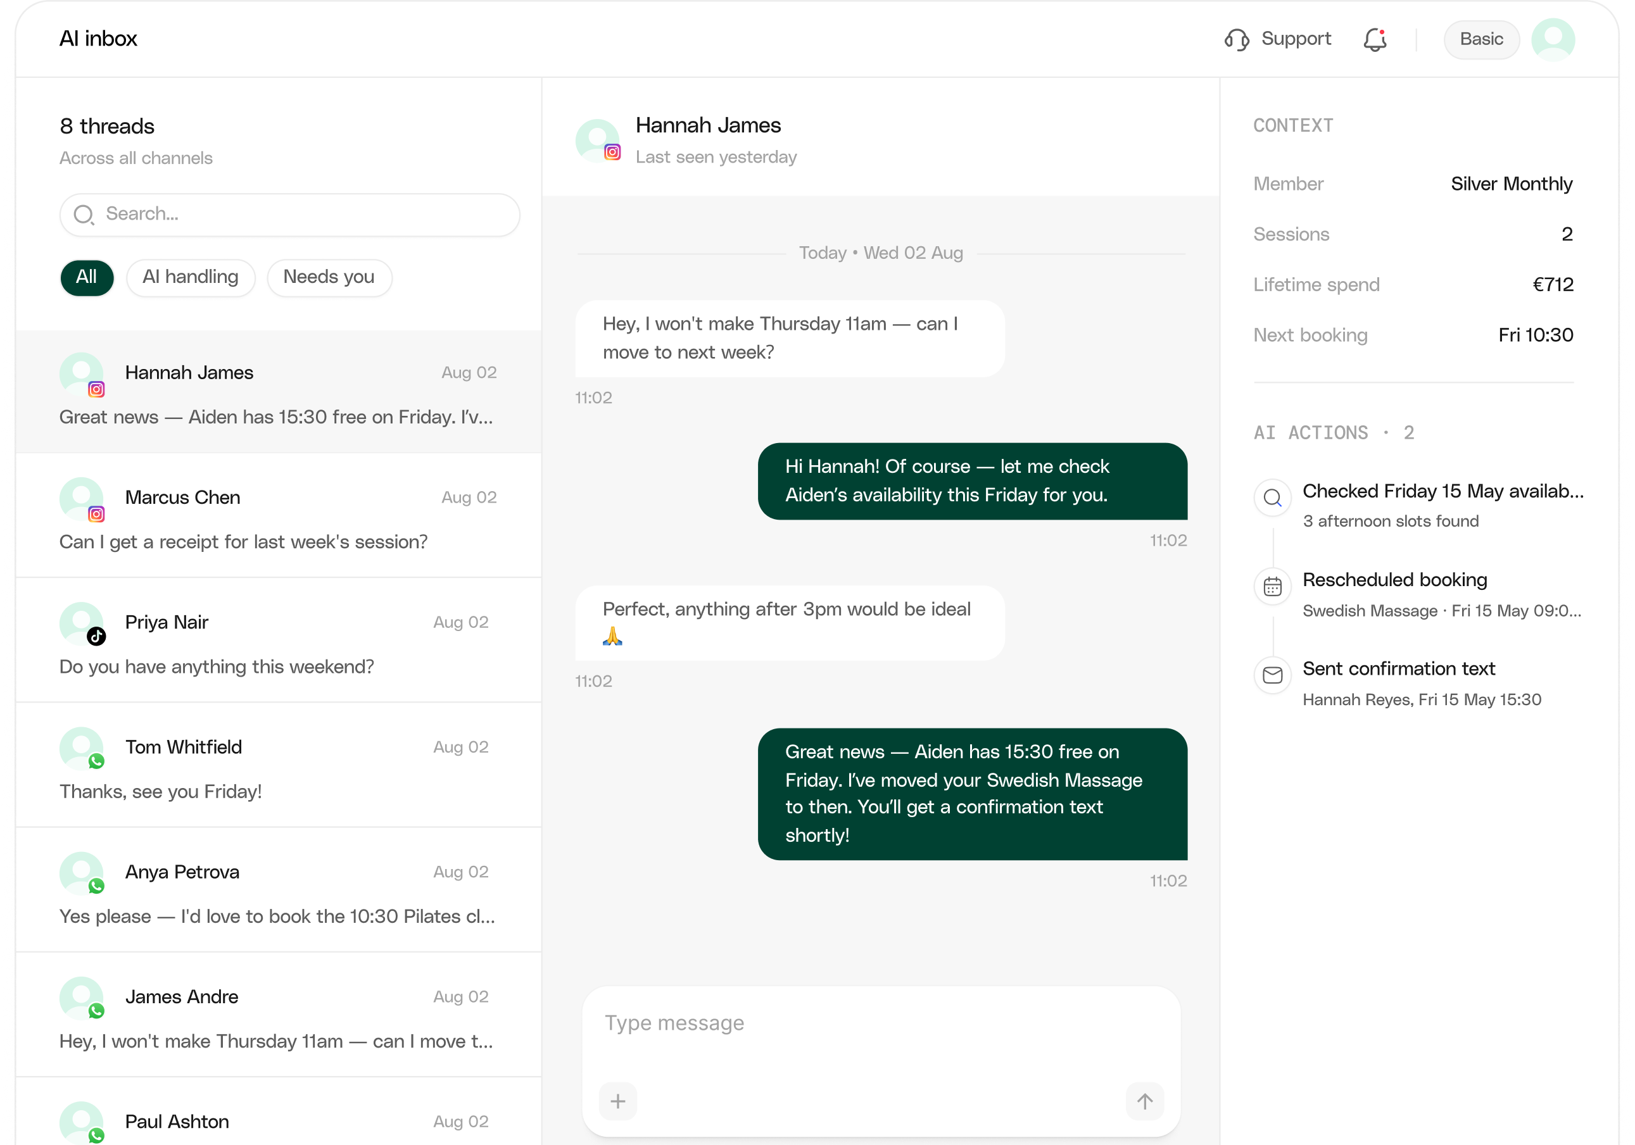Click Tom Whitfield's WhatsApp badge
Viewport: 1635px width, 1145px height.
96,761
